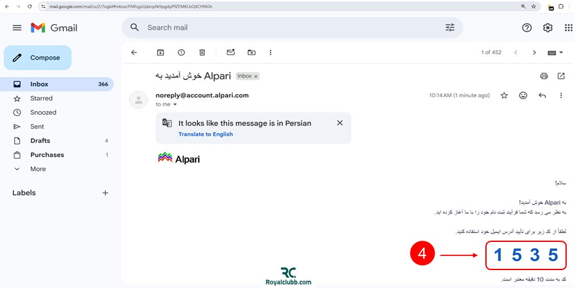Create new label plus icon
Screen dimensions: 577x288
point(105,193)
